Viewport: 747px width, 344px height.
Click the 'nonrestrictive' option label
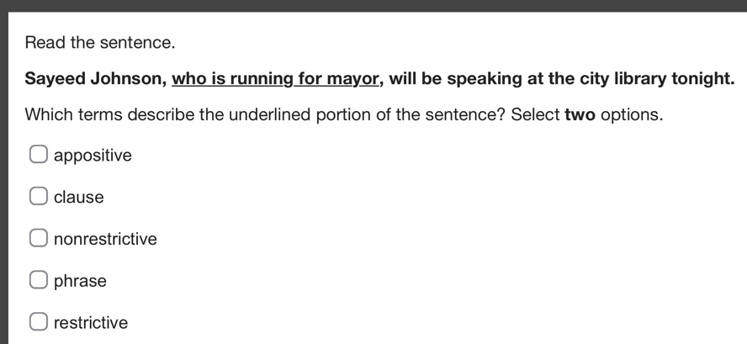click(x=105, y=239)
